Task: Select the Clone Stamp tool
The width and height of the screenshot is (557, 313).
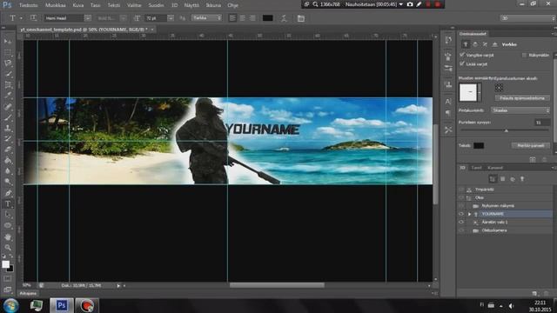Action: click(x=8, y=128)
